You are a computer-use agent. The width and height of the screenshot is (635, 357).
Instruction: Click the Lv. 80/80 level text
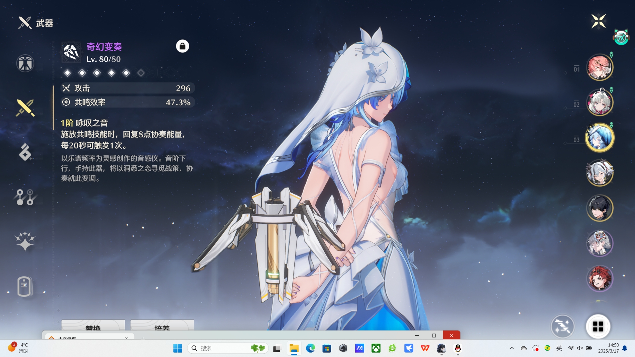[104, 59]
